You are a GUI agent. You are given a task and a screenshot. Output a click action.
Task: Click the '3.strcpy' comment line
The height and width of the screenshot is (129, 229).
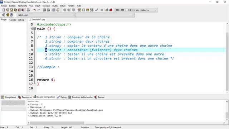tap(108, 46)
